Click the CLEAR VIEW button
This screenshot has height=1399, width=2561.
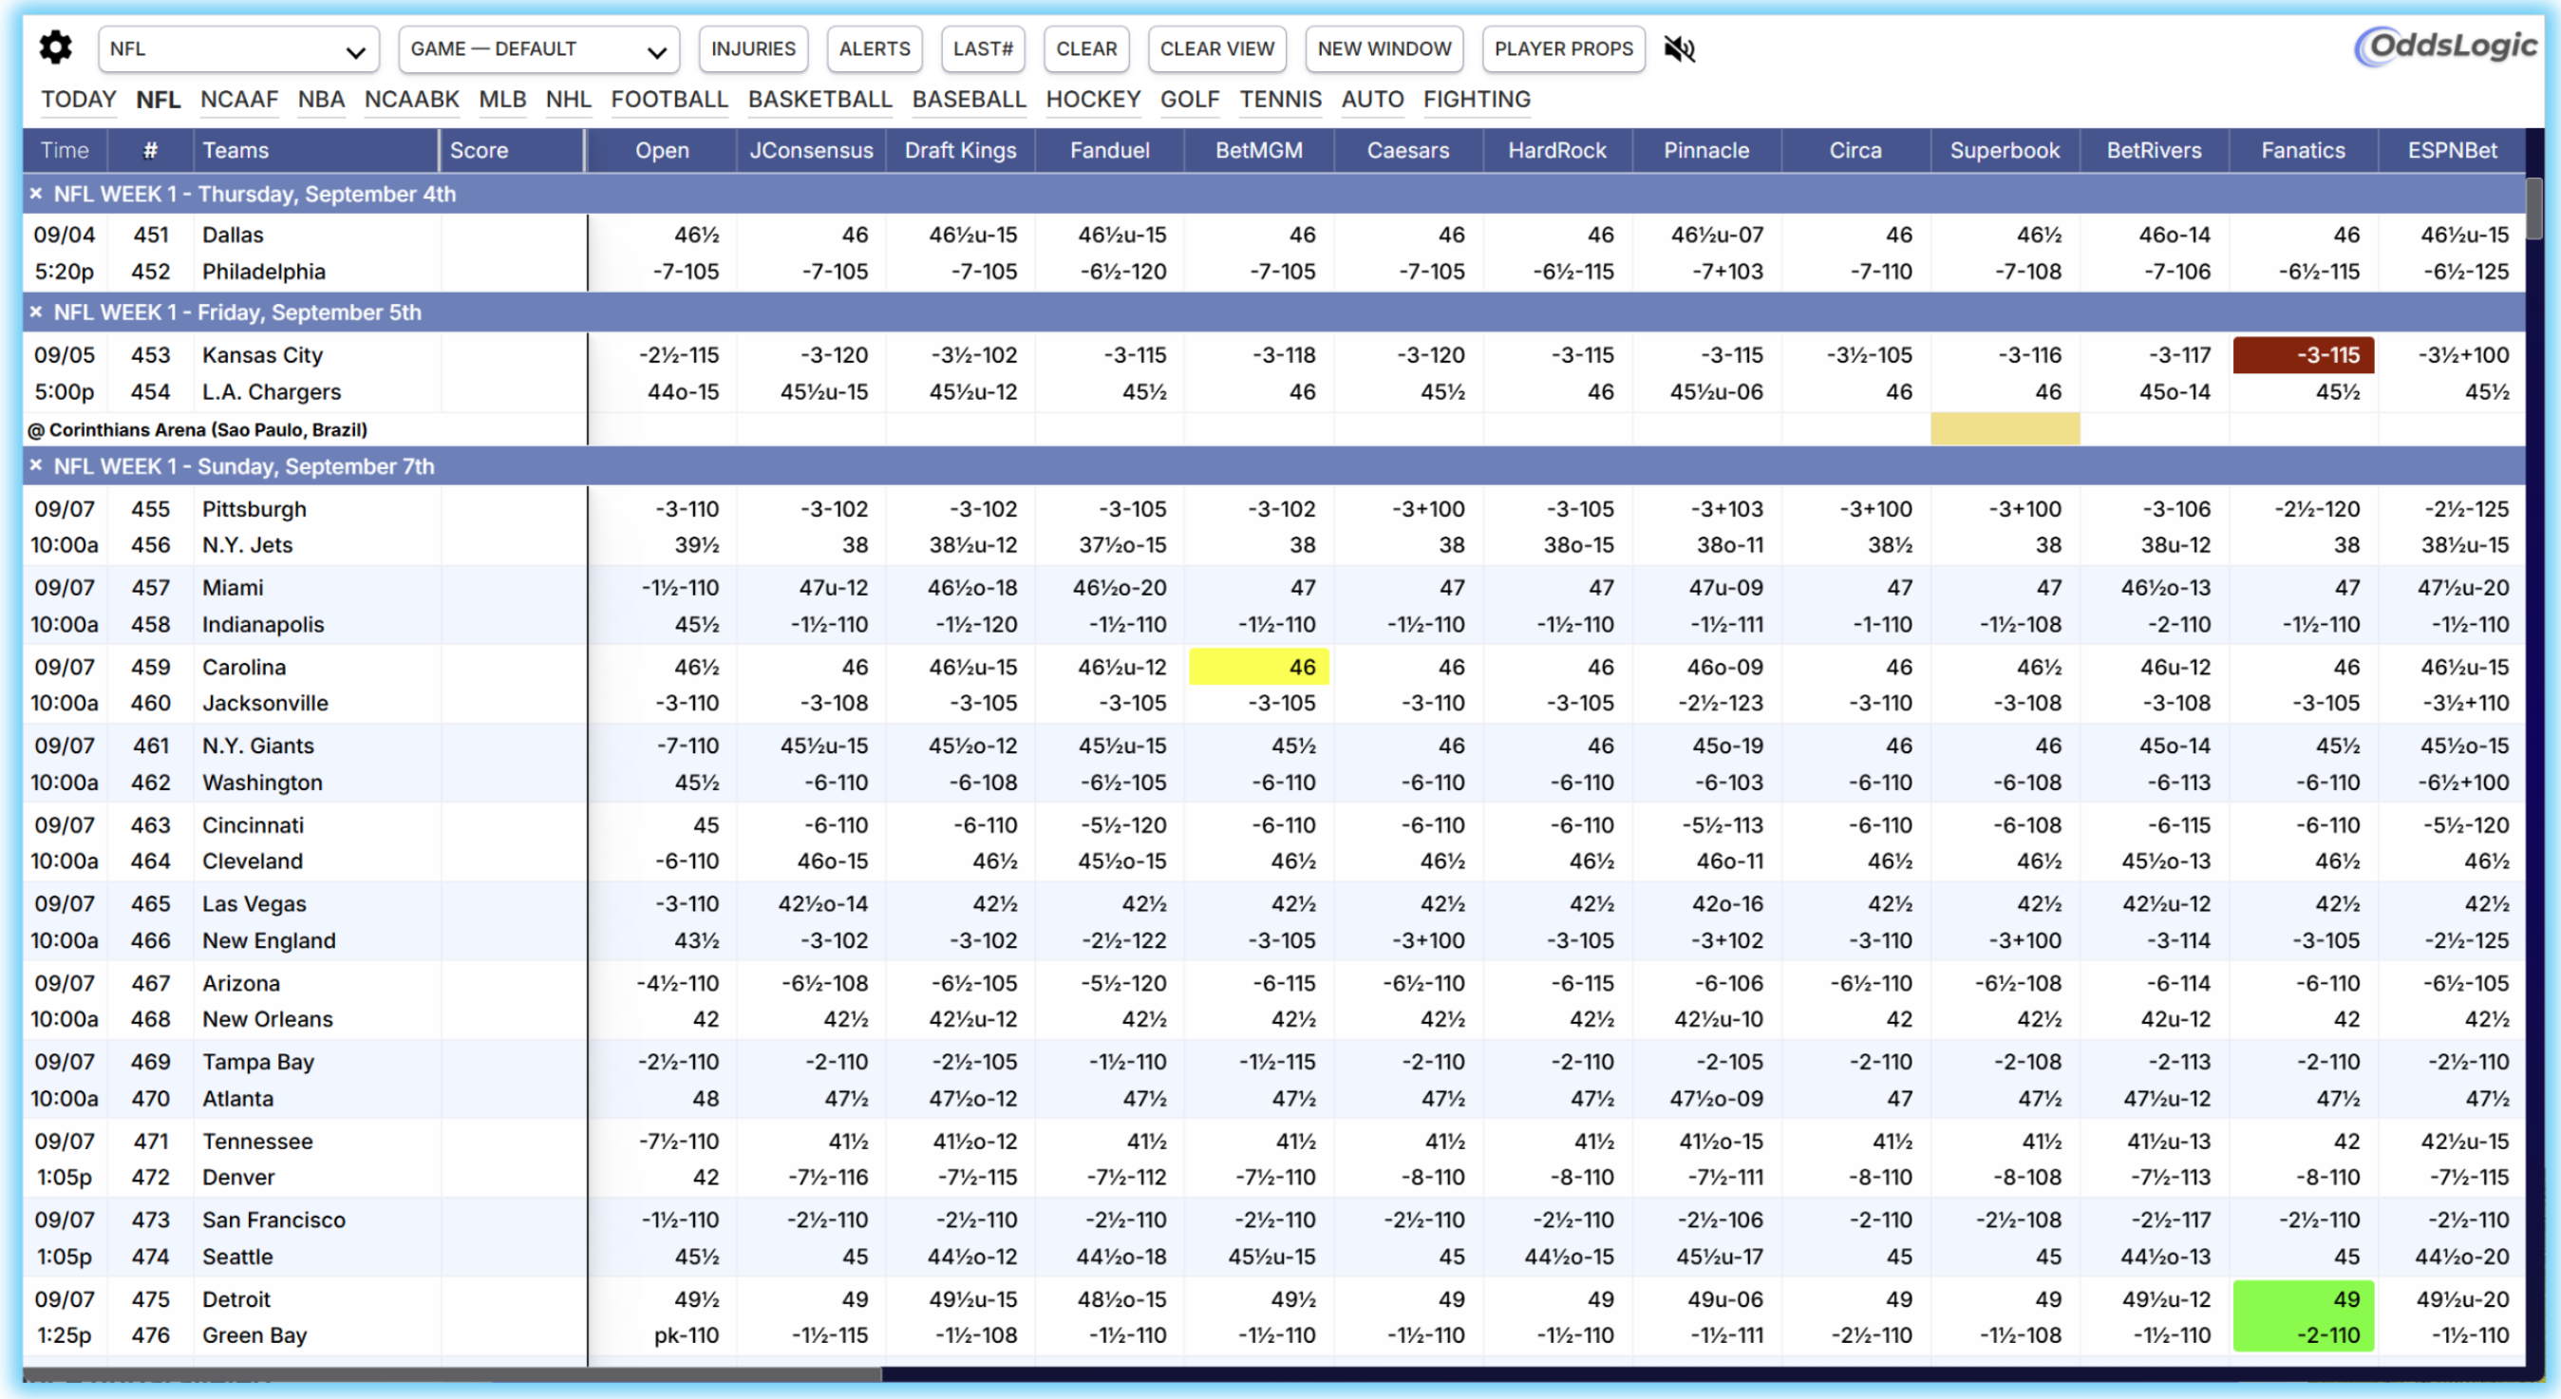1216,48
